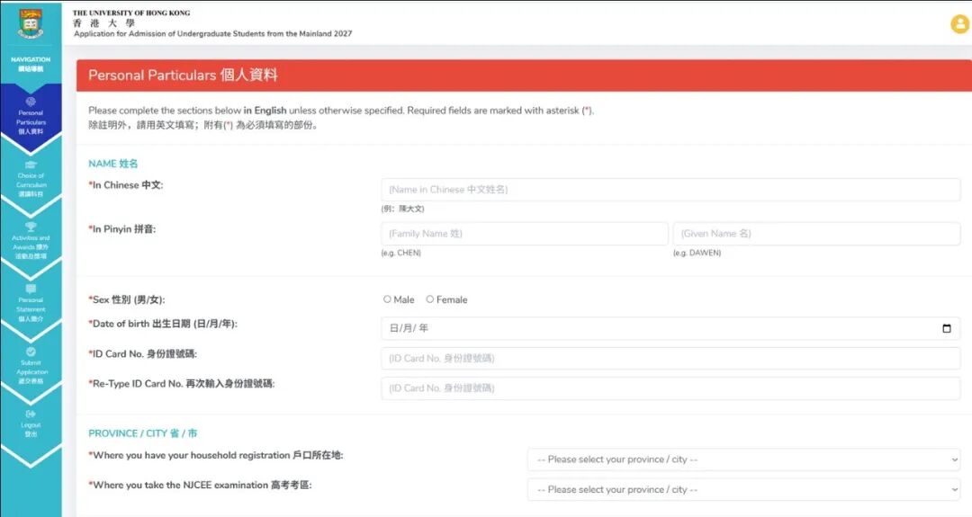Screen dimensions: 972x517
Task: Select the Male radio button
Action: click(x=387, y=299)
